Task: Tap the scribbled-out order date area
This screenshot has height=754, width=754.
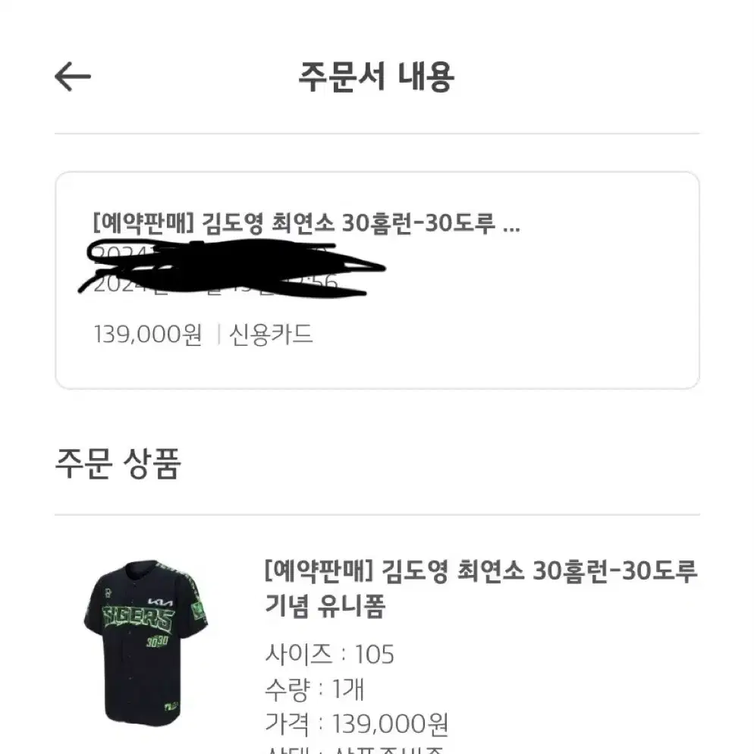Action: coord(232,266)
